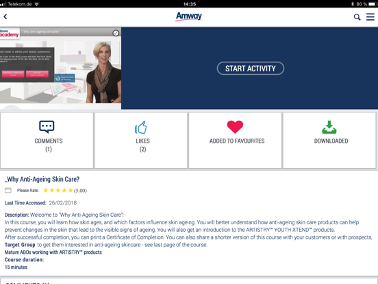Image resolution: width=378 pixels, height=284 pixels.
Task: Open the search magnifier icon
Action: coord(357,17)
